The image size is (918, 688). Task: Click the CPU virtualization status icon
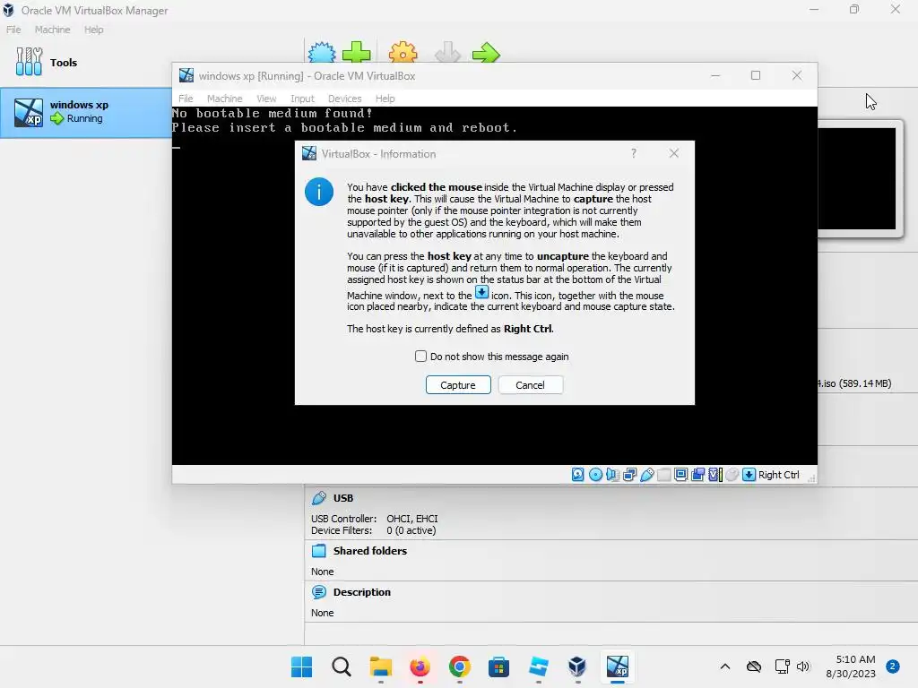click(714, 475)
